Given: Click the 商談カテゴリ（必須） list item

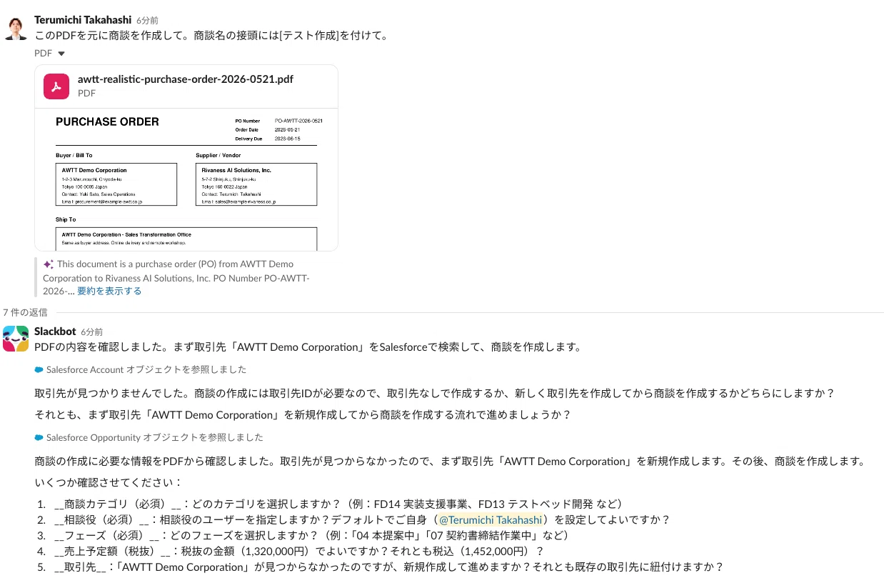Looking at the screenshot, I should pyautogui.click(x=339, y=504).
